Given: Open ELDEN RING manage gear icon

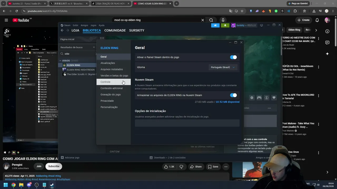Looking at the screenshot, I should click(252, 98).
